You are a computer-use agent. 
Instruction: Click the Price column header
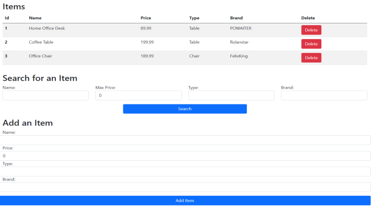[146, 18]
